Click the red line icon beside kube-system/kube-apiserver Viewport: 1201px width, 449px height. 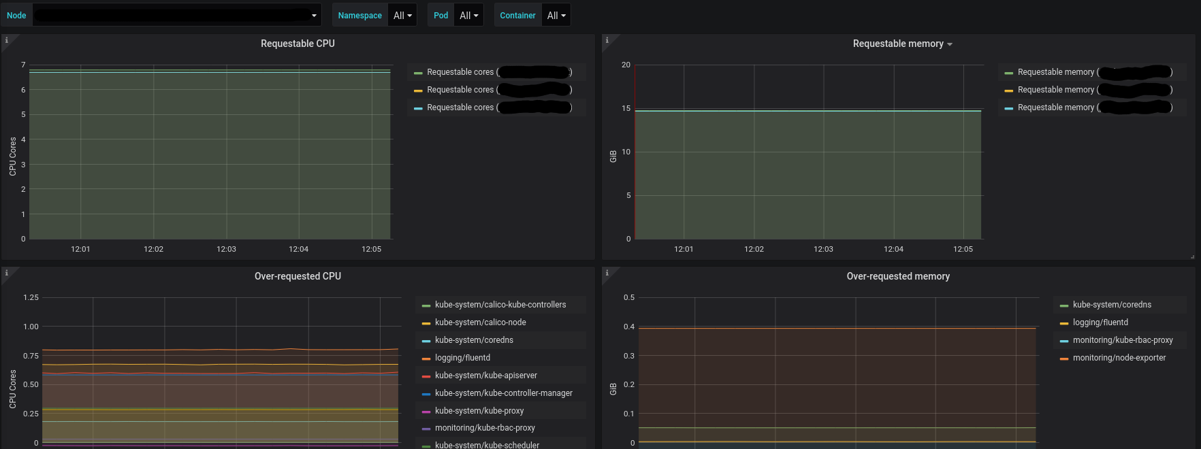(426, 376)
